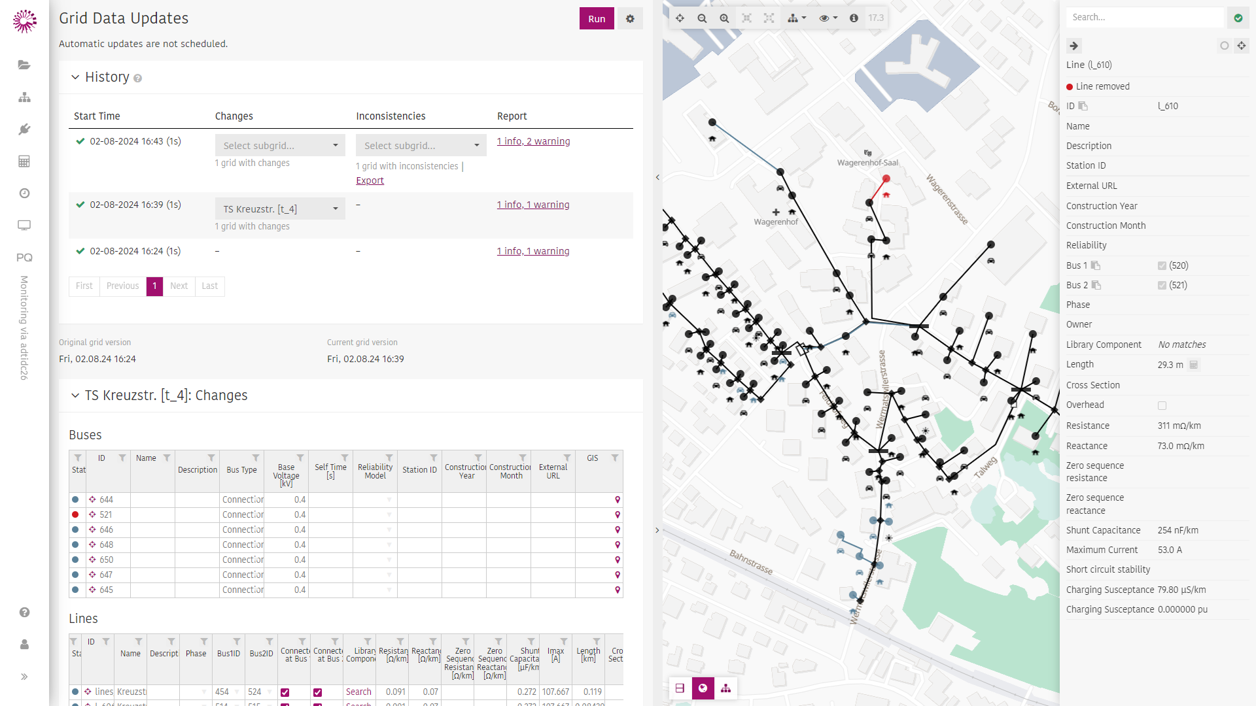Open the folder icon in left sidebar
This screenshot has width=1256, height=706.
[24, 65]
